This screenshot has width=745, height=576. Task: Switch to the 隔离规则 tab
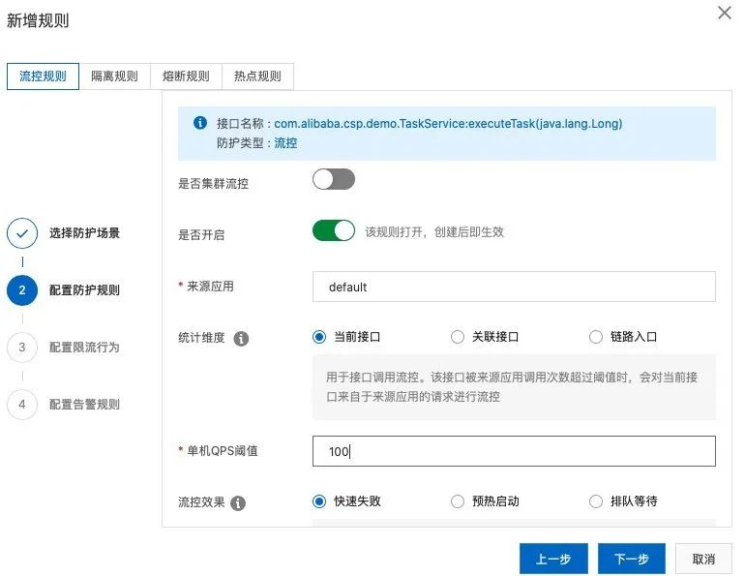114,76
